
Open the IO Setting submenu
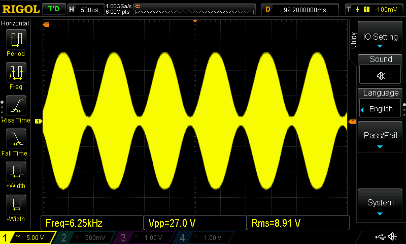click(x=380, y=37)
